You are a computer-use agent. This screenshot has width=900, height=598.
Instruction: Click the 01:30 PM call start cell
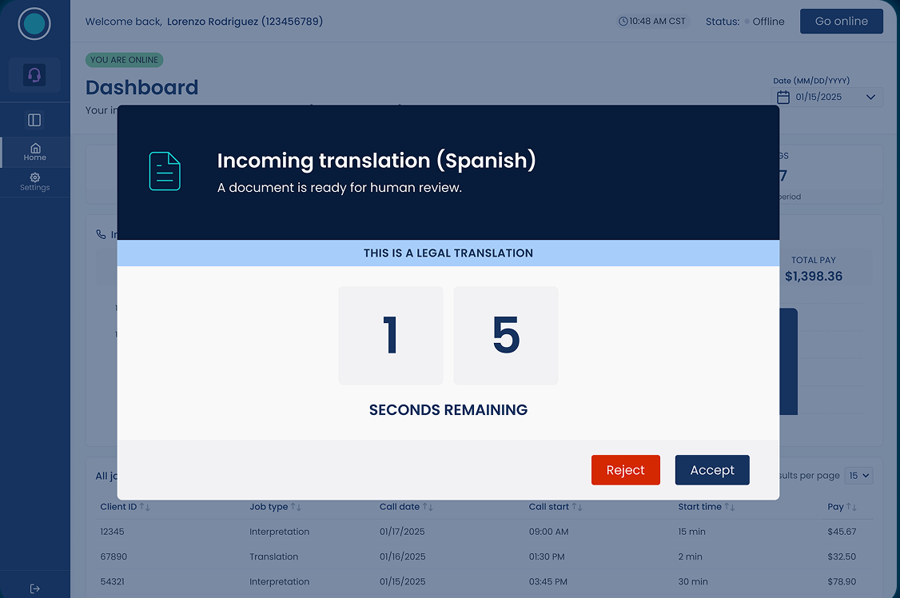[x=547, y=556]
